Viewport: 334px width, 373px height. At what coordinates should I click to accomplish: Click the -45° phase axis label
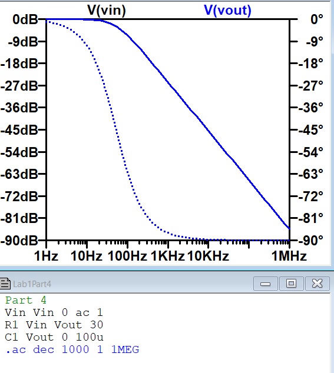click(311, 130)
